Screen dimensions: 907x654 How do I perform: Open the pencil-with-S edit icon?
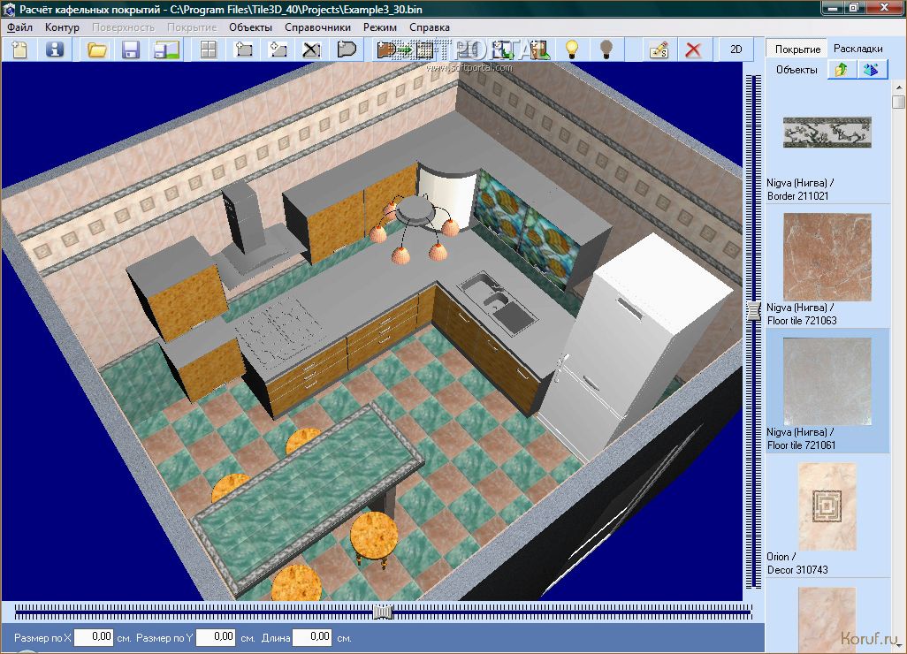659,49
